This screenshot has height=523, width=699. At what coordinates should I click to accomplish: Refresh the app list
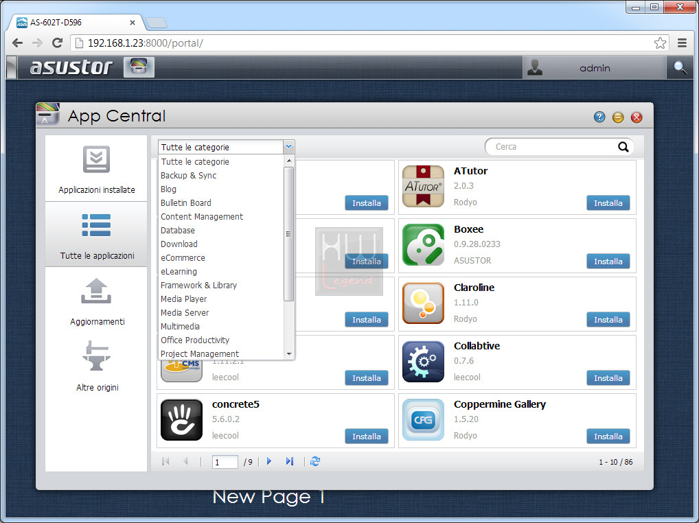coord(315,461)
